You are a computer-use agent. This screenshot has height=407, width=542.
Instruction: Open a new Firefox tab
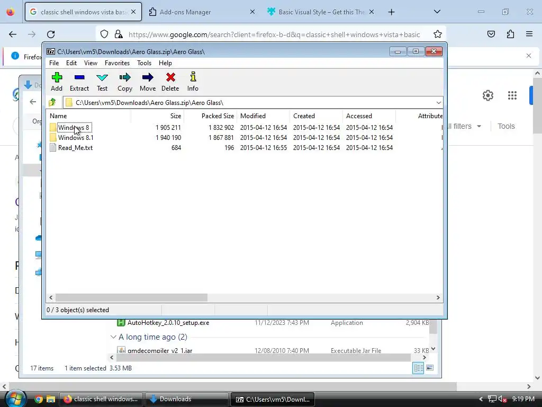(x=391, y=12)
